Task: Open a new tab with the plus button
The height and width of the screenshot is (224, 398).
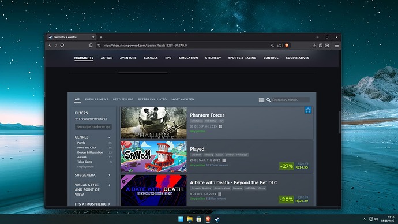Action: (x=101, y=37)
